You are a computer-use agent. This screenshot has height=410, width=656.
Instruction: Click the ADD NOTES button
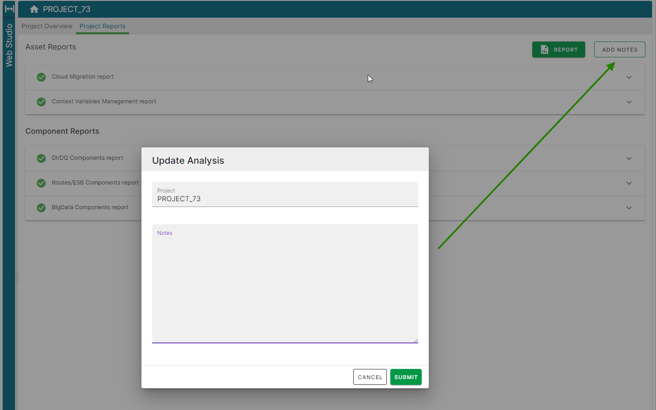[619, 49]
